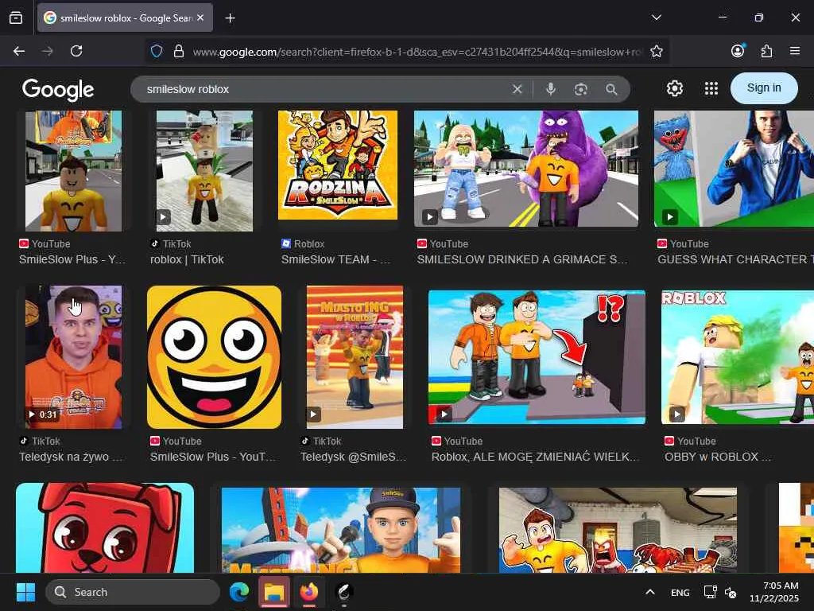This screenshot has height=611, width=814.
Task: Open the Windows Start menu
Action: point(25,592)
